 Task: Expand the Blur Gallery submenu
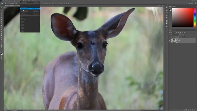30,20
